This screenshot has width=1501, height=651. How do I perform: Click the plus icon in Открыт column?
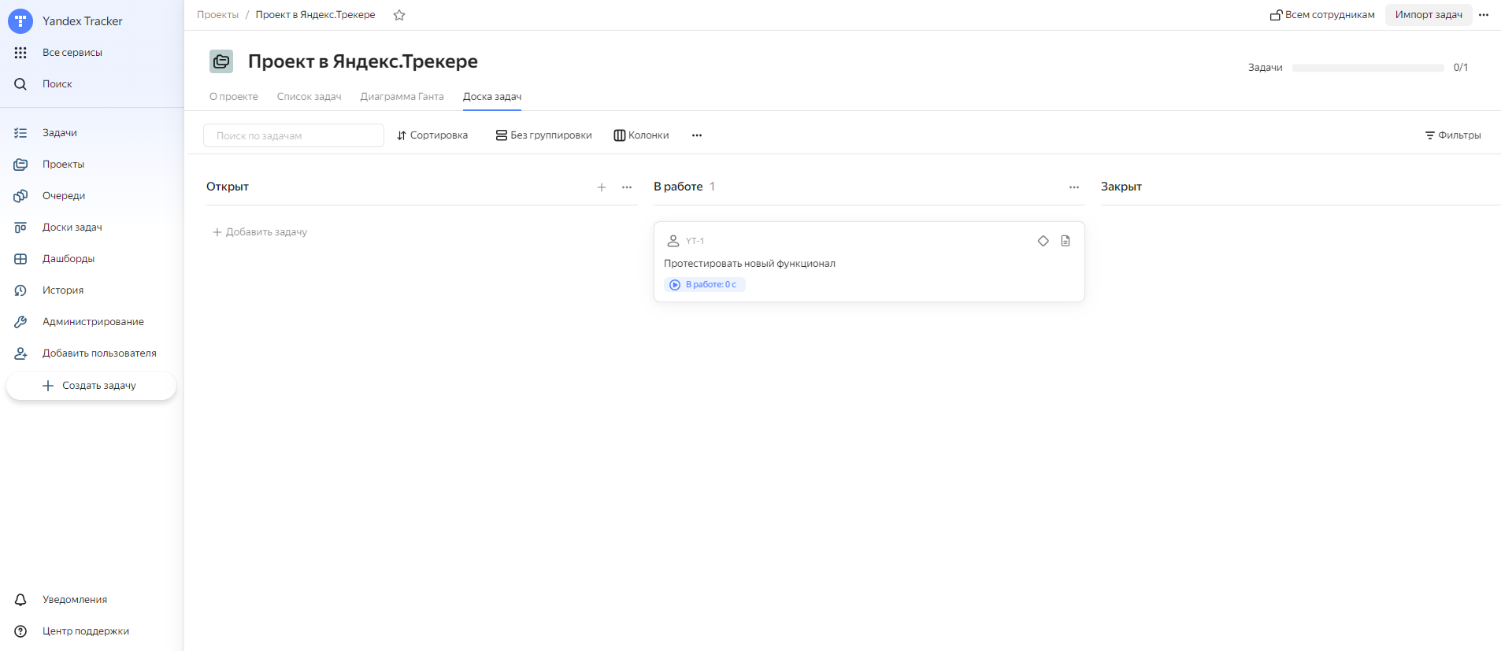tap(602, 187)
